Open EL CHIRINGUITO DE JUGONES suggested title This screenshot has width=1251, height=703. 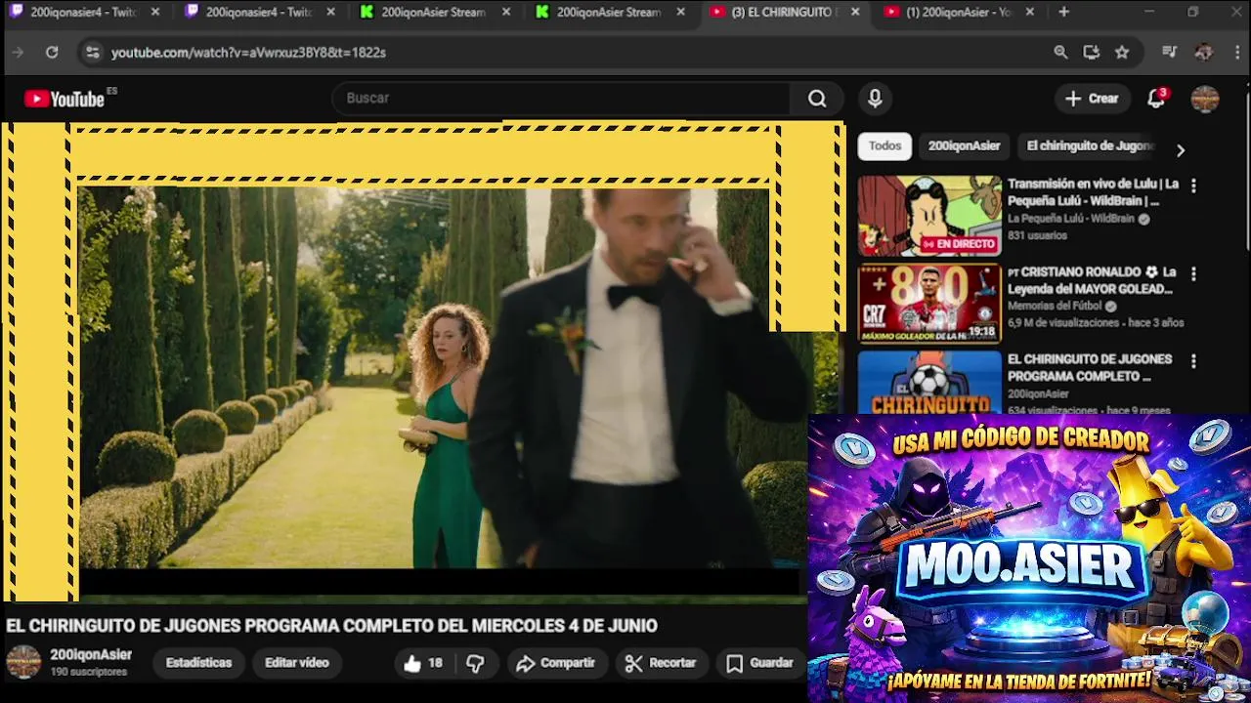coord(1090,368)
